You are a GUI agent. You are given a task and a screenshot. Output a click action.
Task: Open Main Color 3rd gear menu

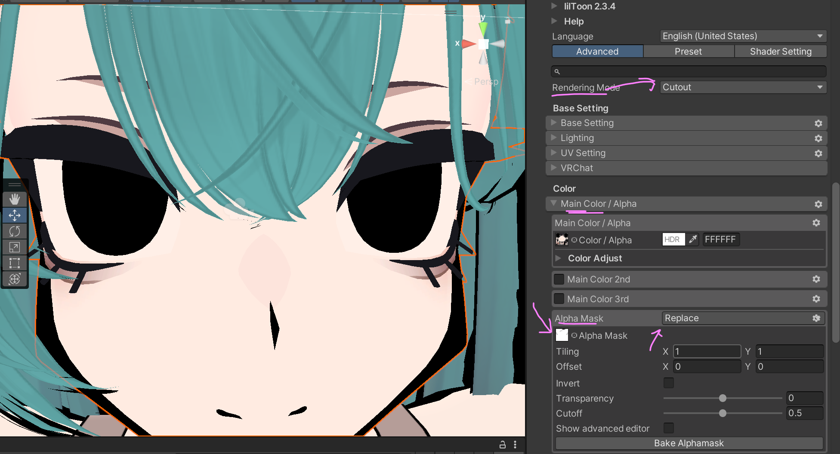click(x=816, y=299)
